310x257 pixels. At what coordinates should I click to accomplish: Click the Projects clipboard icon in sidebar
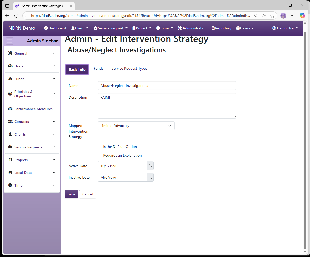10,160
